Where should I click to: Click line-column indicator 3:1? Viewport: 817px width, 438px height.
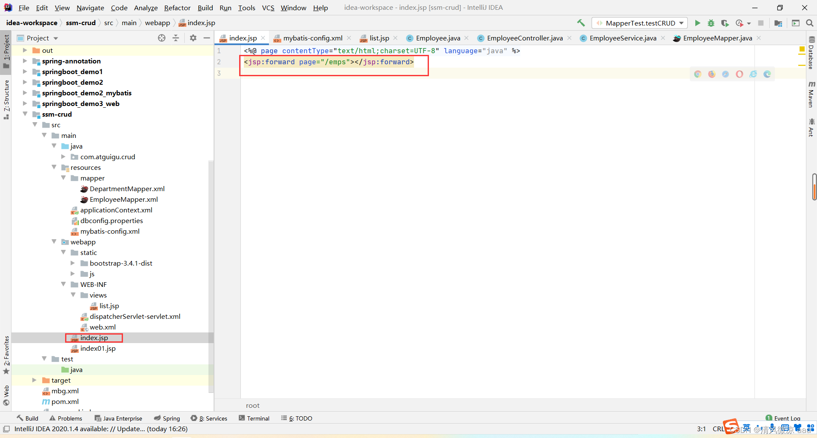(x=701, y=429)
